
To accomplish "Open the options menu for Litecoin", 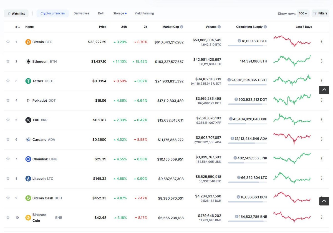I will coord(322,178).
